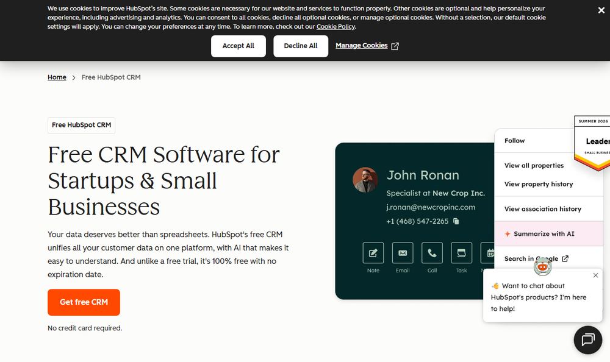
Task: Click the Email icon on contact card
Action: tap(403, 253)
